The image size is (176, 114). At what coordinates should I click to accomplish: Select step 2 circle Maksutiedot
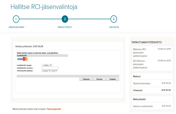(x=65, y=19)
